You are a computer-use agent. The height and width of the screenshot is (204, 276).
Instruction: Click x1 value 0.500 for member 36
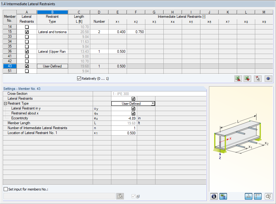[x=117, y=51]
